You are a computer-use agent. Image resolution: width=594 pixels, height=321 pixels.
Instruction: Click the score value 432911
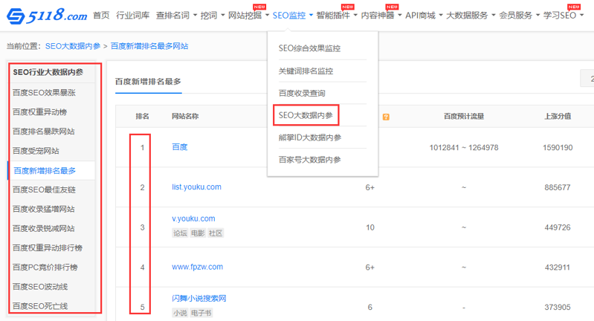pos(558,267)
